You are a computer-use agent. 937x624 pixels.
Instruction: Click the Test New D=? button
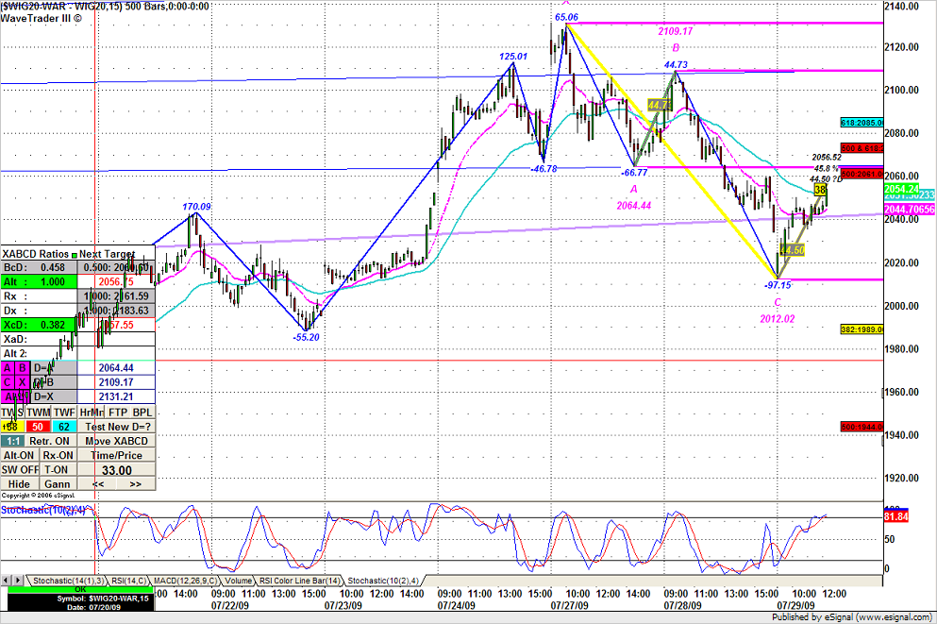[118, 427]
